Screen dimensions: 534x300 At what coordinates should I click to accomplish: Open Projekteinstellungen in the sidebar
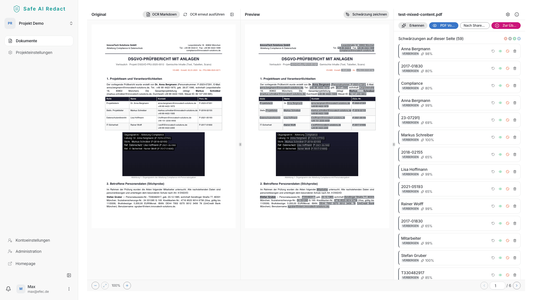[34, 52]
